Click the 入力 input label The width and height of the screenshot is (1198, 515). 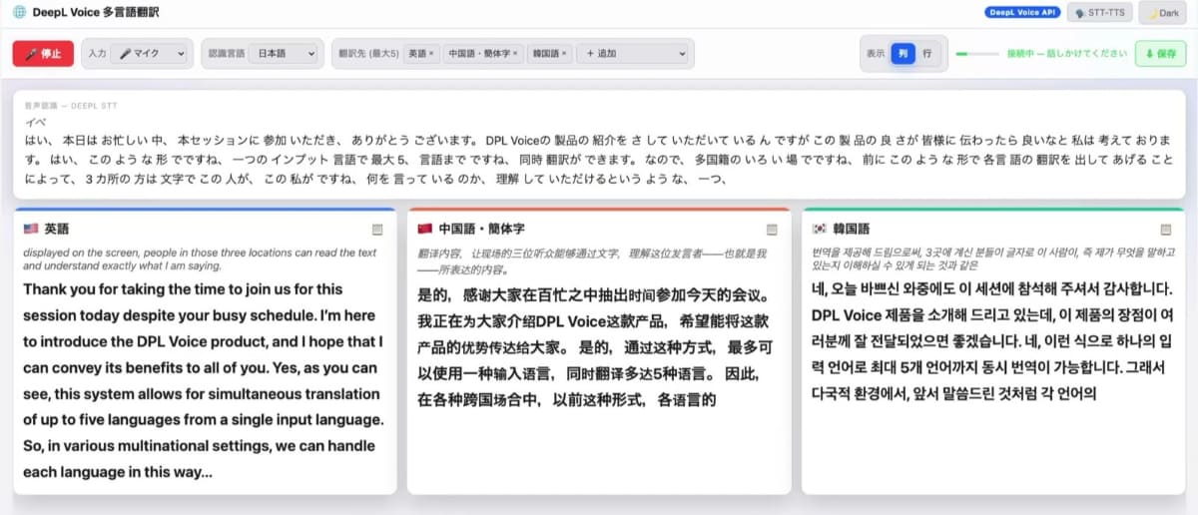click(x=97, y=53)
